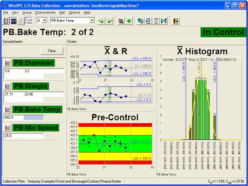Select the 25.0 Mix Speed cell
Viewport: 248px width, 186px height.
pos(12,136)
